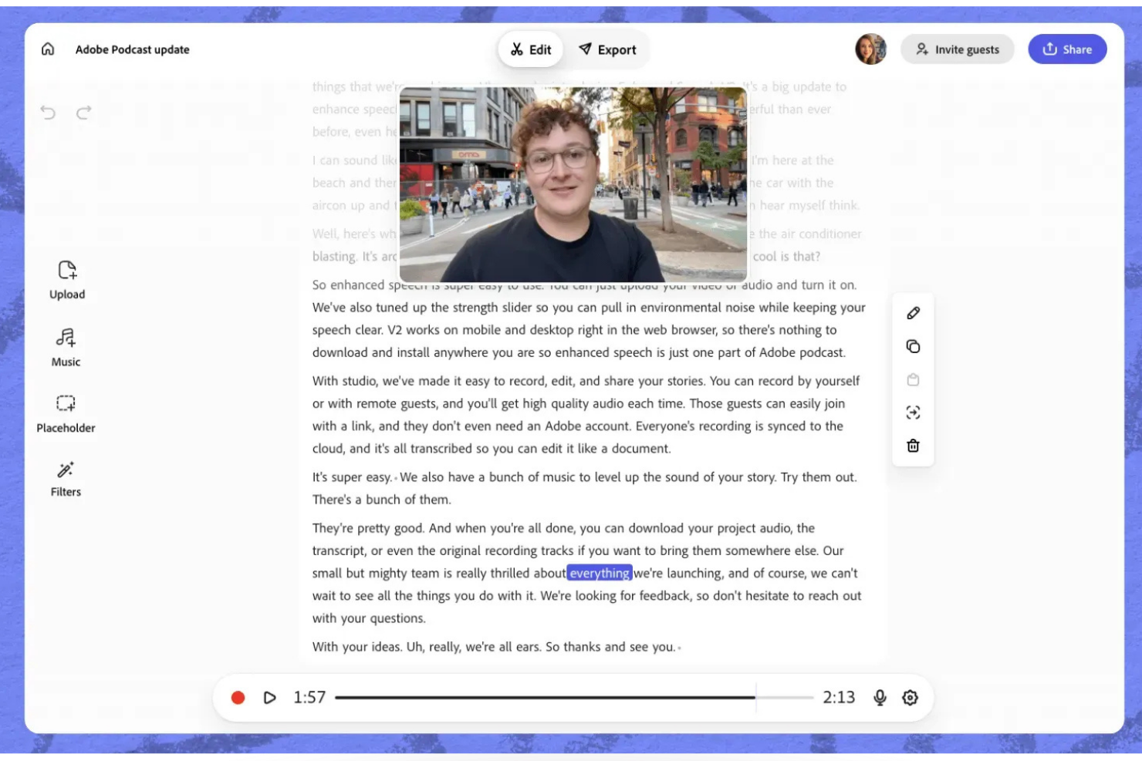Click the line "There's a bunch of them."
The height and width of the screenshot is (761, 1142).
coord(382,500)
